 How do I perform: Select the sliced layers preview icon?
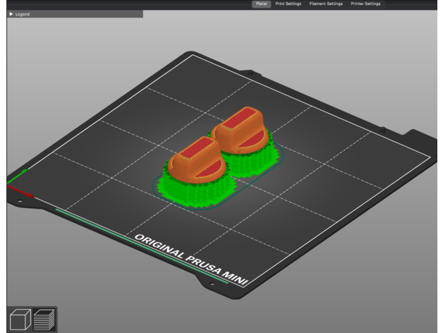coord(44,319)
